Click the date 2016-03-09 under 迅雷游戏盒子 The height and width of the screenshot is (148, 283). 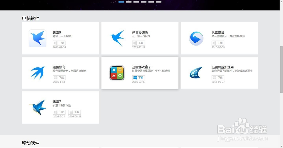139,82
